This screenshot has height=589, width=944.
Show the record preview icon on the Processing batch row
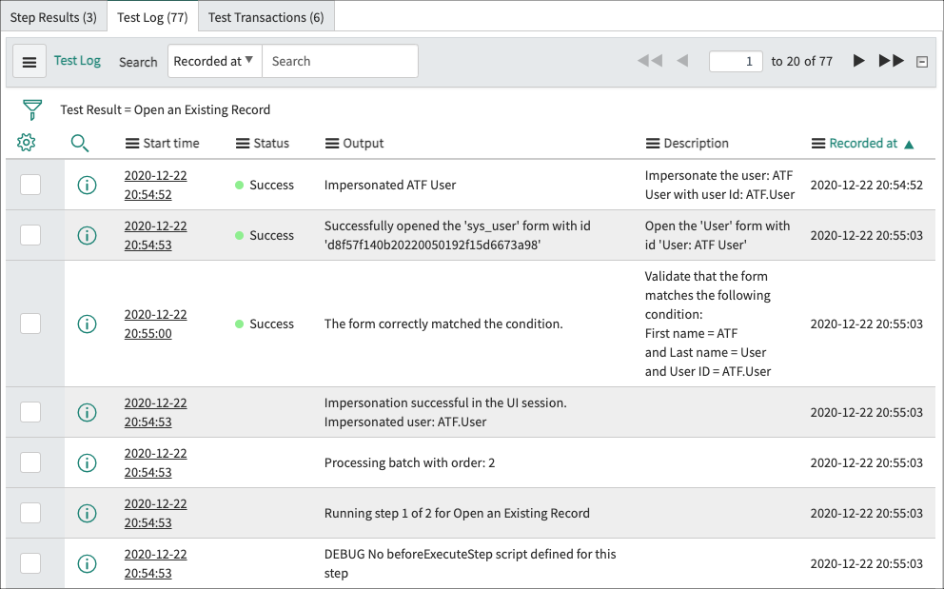coord(87,462)
